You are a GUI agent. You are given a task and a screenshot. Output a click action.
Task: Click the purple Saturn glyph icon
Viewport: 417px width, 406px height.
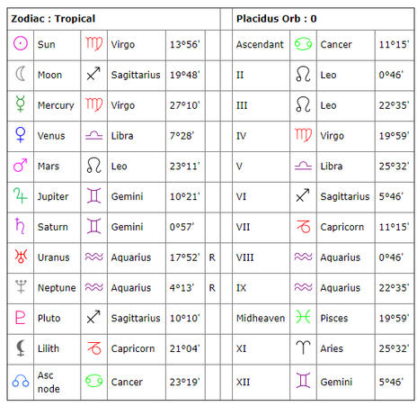(20, 226)
